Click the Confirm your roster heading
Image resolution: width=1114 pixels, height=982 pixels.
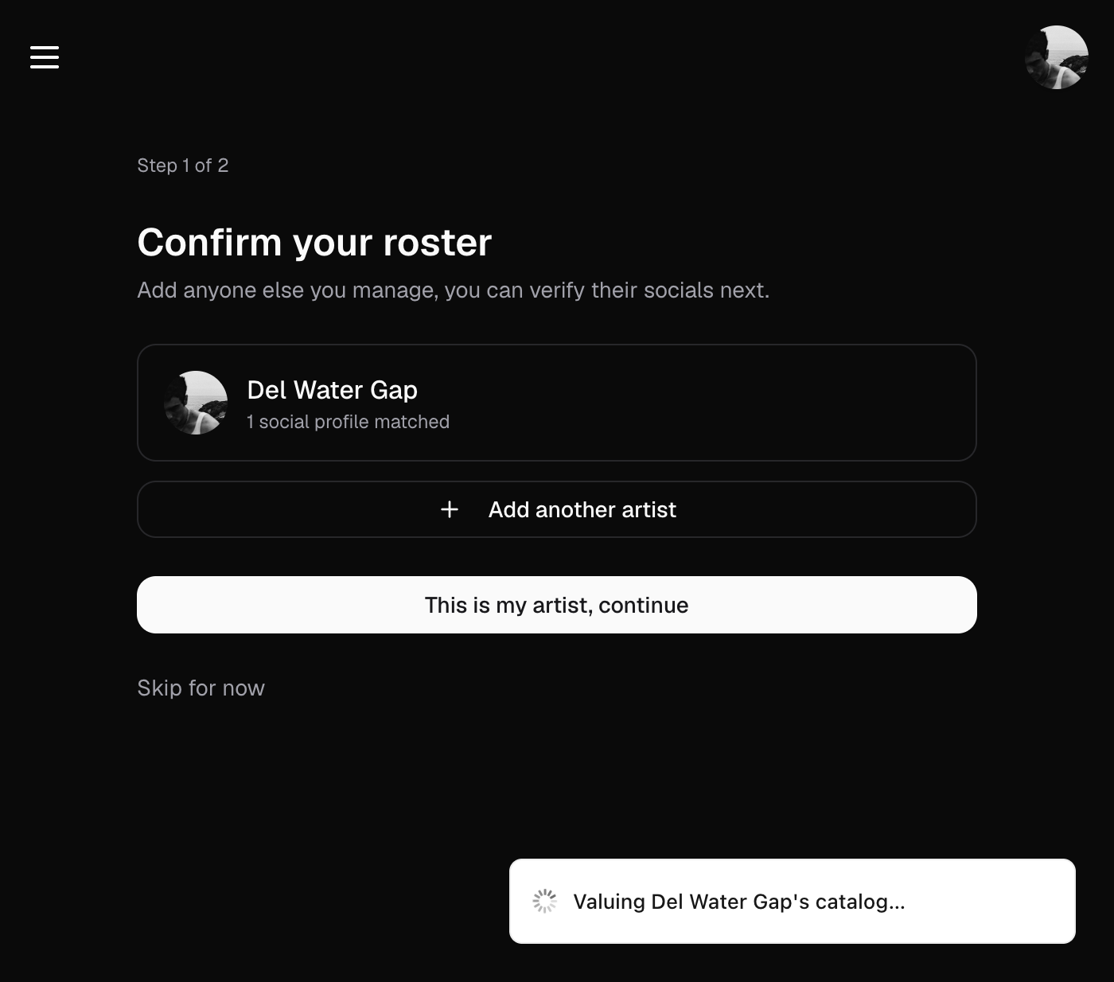[x=314, y=242]
